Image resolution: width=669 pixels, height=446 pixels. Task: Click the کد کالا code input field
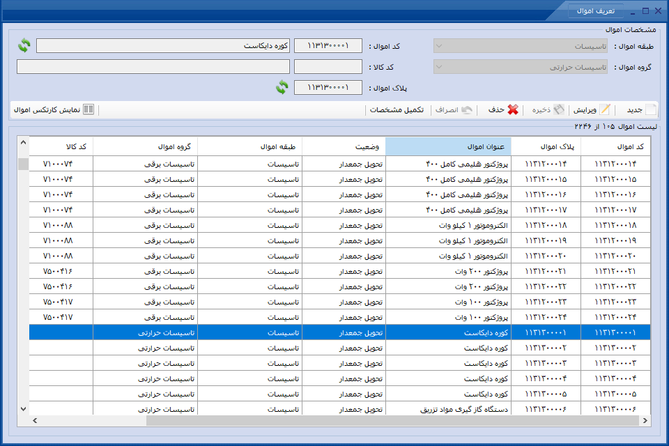[x=328, y=67]
